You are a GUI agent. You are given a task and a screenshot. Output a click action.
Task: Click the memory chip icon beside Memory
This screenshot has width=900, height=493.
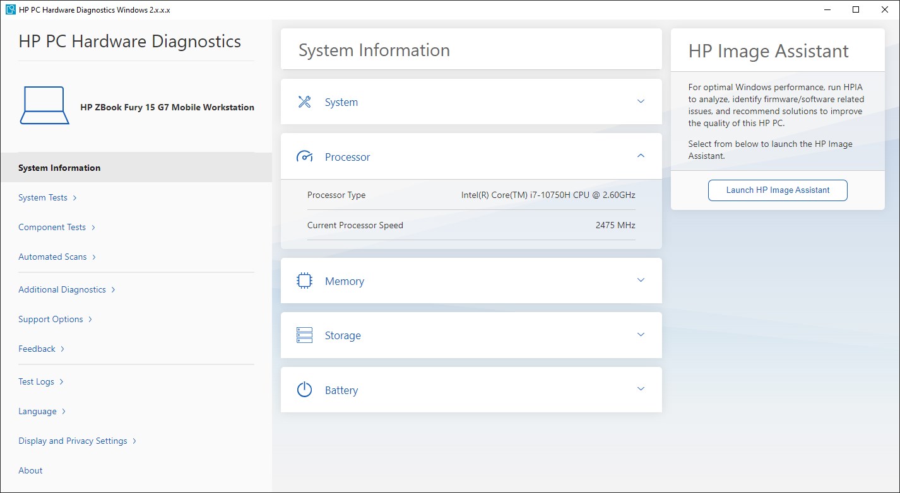(x=304, y=280)
